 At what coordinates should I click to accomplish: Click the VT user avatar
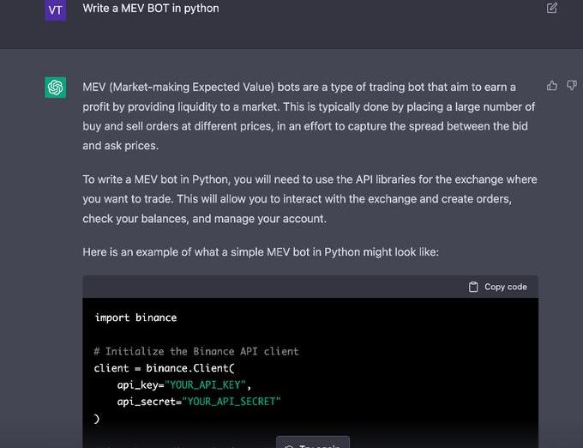tap(55, 10)
